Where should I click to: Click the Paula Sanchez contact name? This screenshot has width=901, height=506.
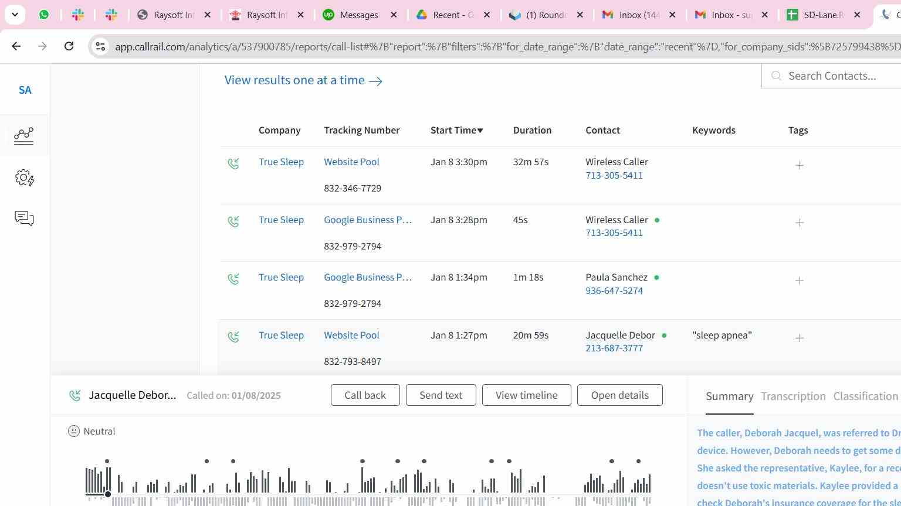tap(617, 277)
